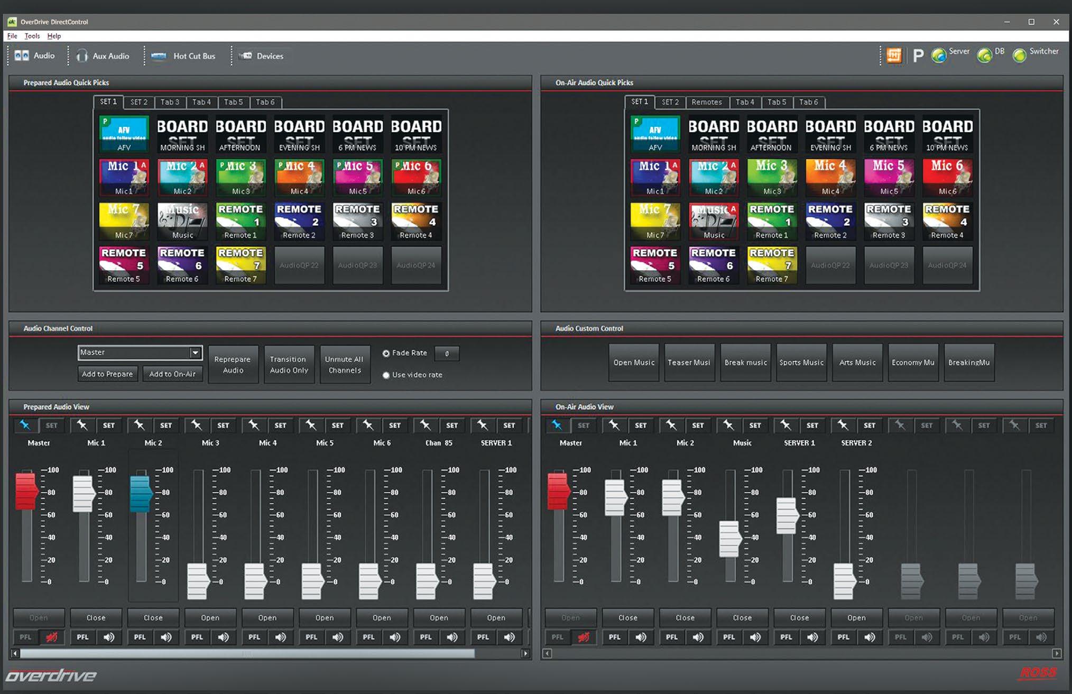1072x694 pixels.
Task: Click the Open Music custom control button
Action: pos(634,363)
